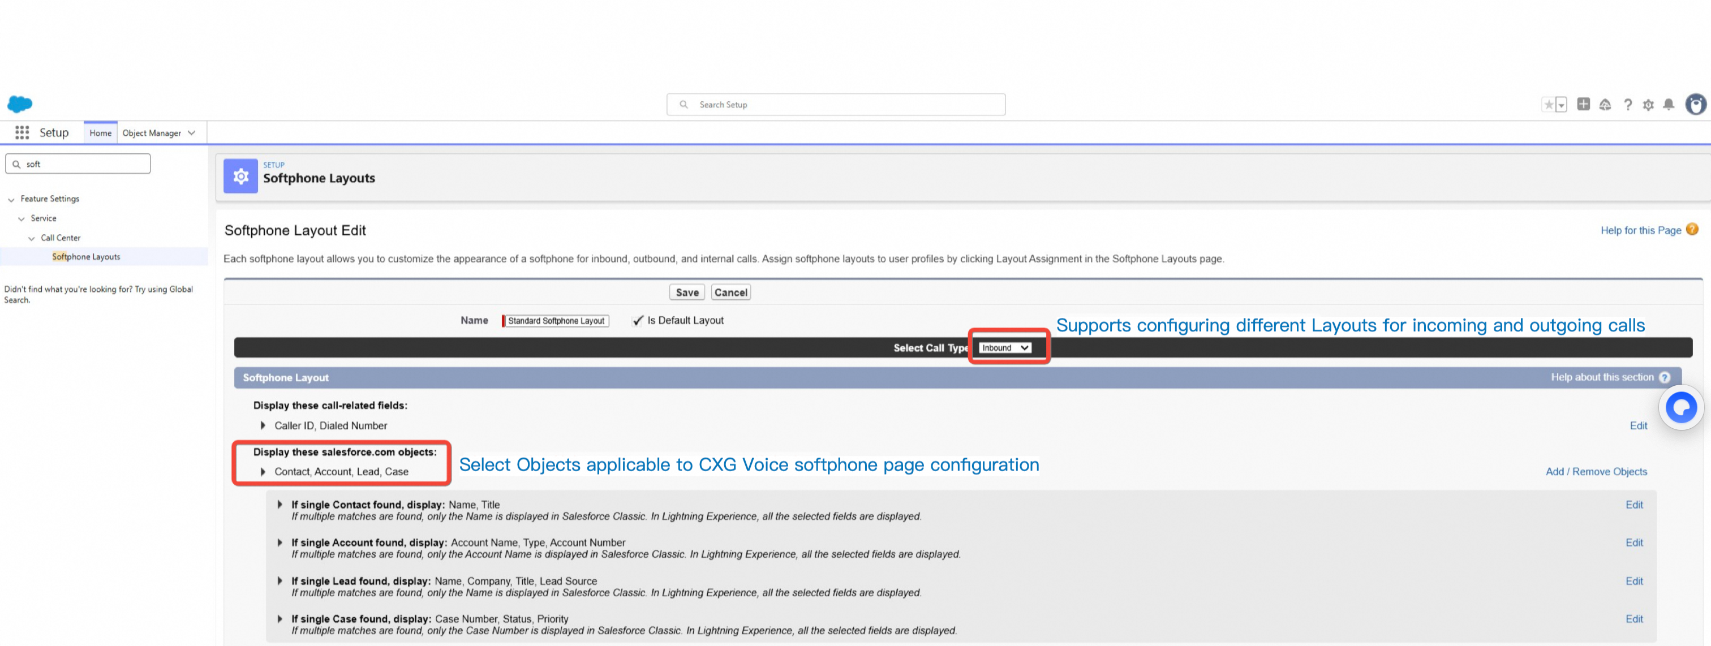Click the Setup app name label

coord(54,133)
